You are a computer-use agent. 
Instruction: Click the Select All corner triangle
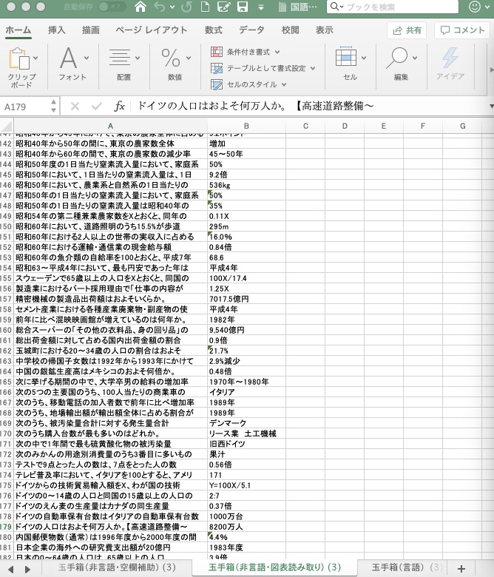[7, 126]
